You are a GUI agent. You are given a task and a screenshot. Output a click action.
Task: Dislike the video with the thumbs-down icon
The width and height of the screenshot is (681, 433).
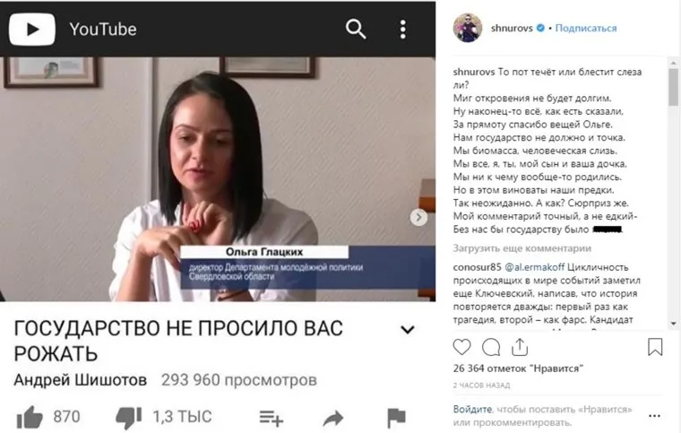pos(128,418)
